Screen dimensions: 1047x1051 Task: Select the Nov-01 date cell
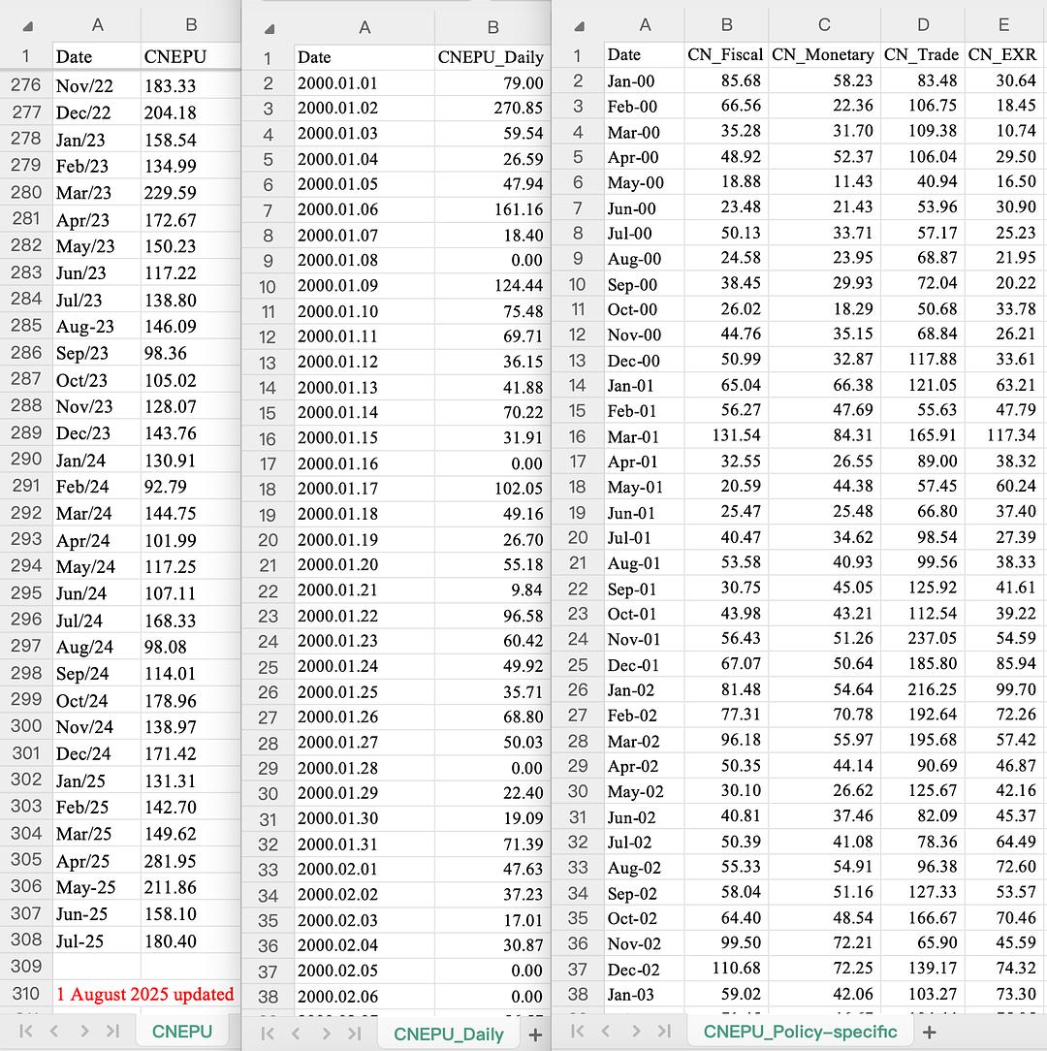click(644, 640)
